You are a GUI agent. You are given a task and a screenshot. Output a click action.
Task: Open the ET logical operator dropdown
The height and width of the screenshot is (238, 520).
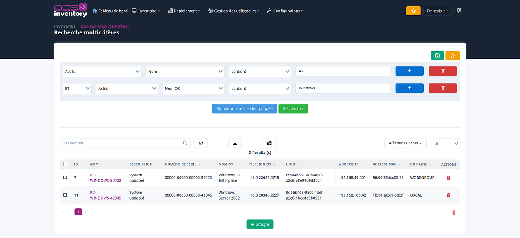(x=77, y=88)
